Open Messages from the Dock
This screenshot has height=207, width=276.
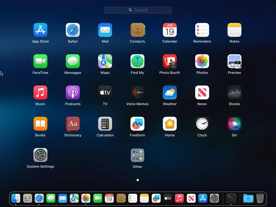(x=51, y=198)
